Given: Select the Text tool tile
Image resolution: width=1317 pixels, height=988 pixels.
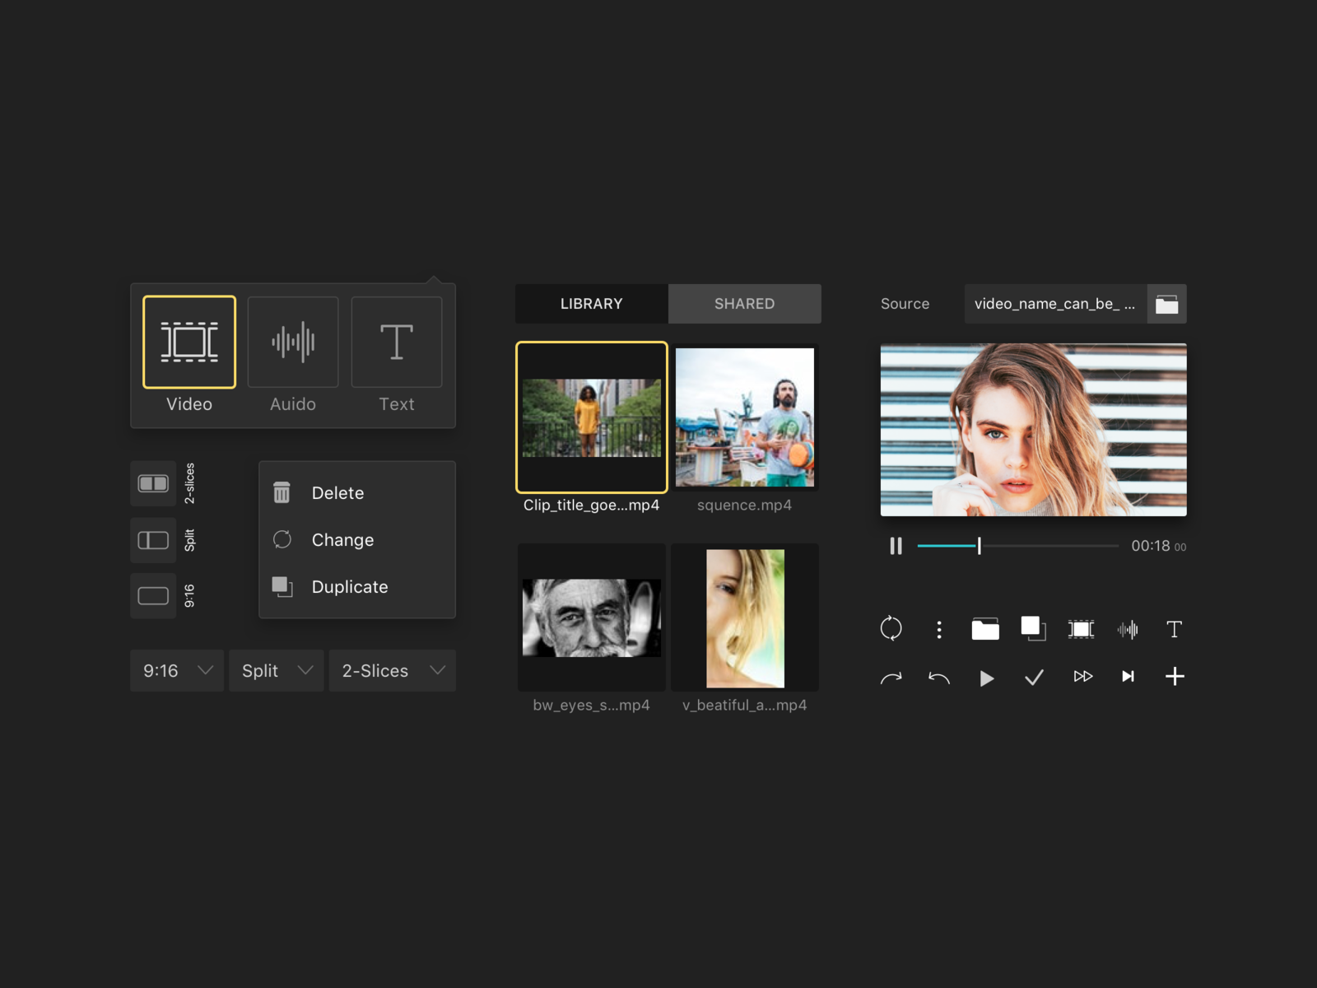Looking at the screenshot, I should (x=396, y=342).
